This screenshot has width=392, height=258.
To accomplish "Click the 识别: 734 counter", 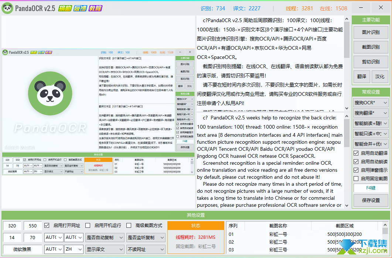I will coord(213,8).
